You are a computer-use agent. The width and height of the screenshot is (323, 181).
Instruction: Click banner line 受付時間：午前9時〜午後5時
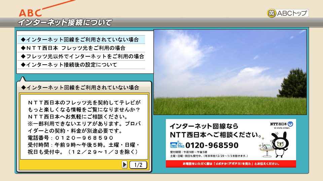188,152
